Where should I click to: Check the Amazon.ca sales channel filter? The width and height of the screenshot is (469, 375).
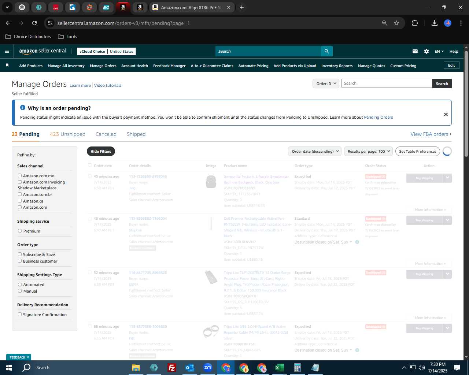pyautogui.click(x=20, y=201)
